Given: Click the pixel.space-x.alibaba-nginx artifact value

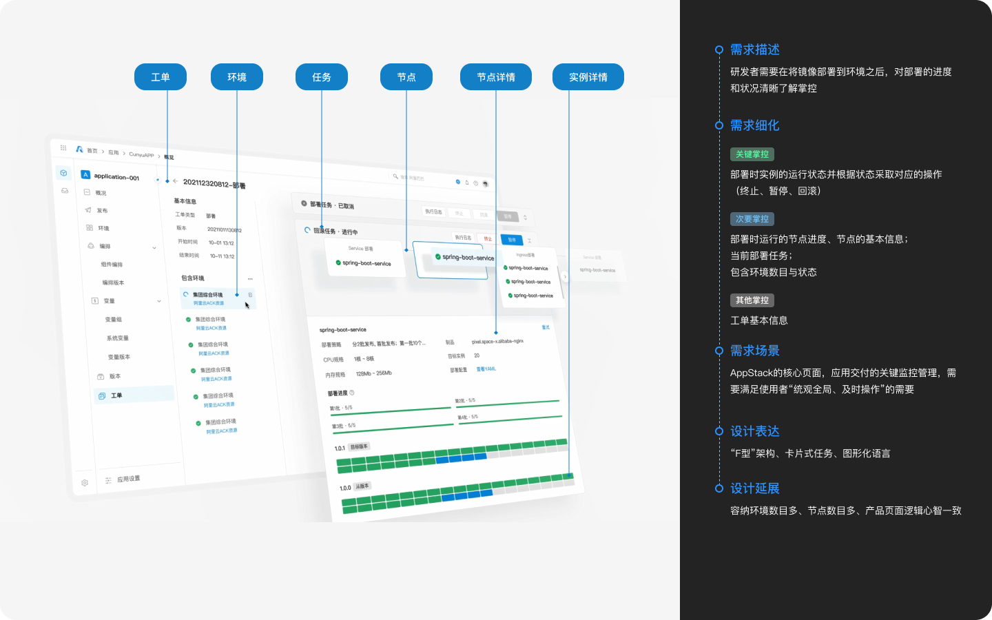Looking at the screenshot, I should tap(497, 341).
